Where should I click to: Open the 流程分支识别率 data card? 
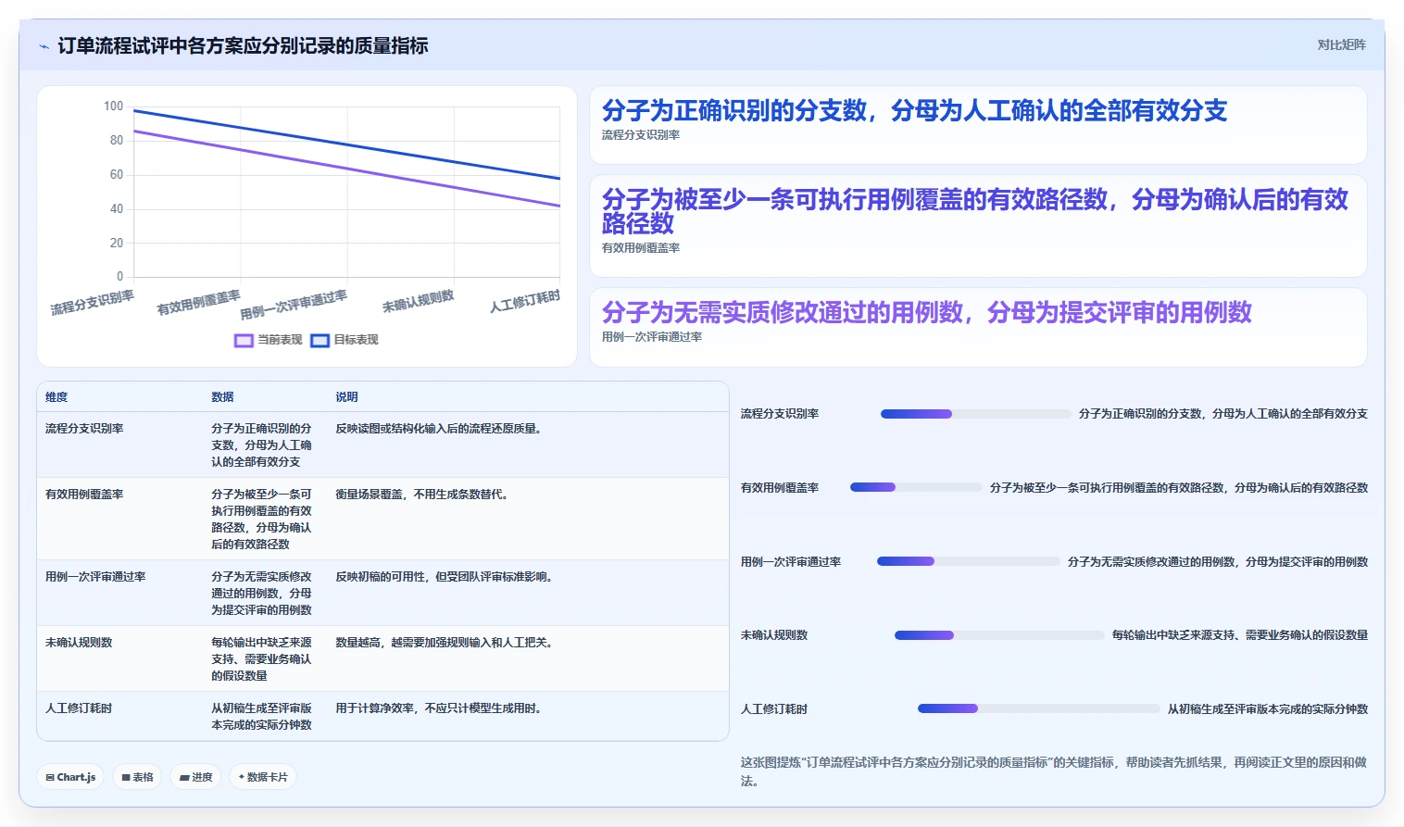coord(978,125)
